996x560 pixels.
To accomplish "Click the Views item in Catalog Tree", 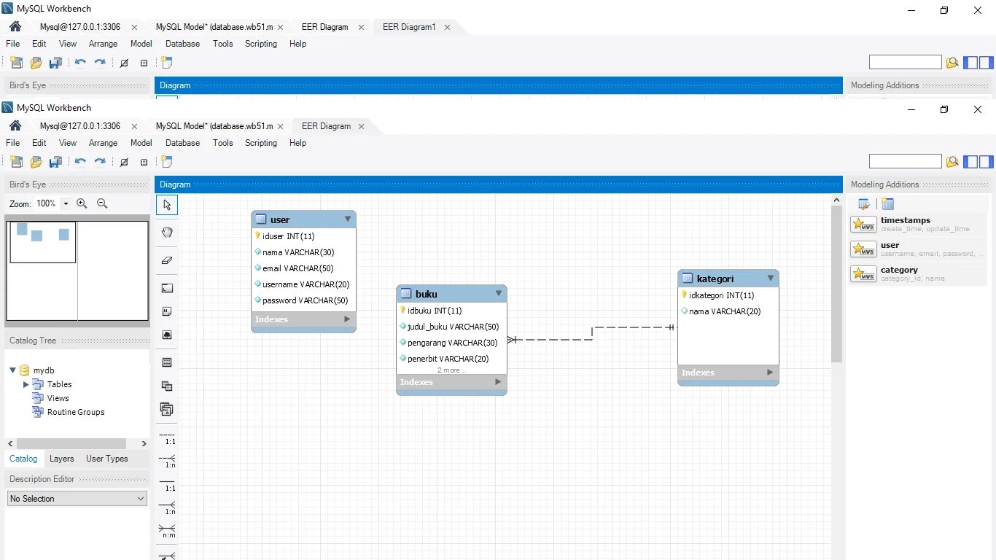I will (58, 398).
